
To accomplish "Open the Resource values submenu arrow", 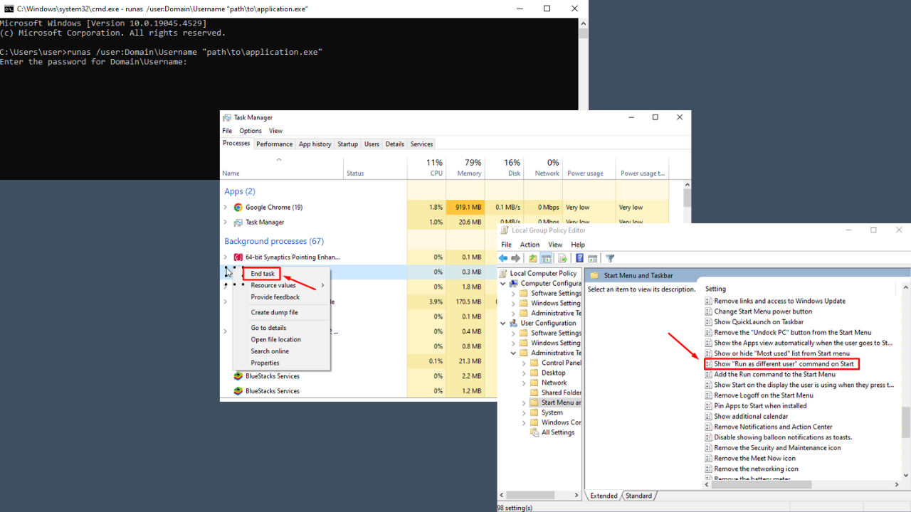I will coord(322,285).
